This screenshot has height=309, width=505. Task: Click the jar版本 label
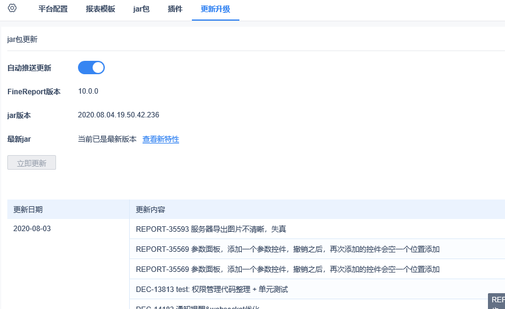19,116
